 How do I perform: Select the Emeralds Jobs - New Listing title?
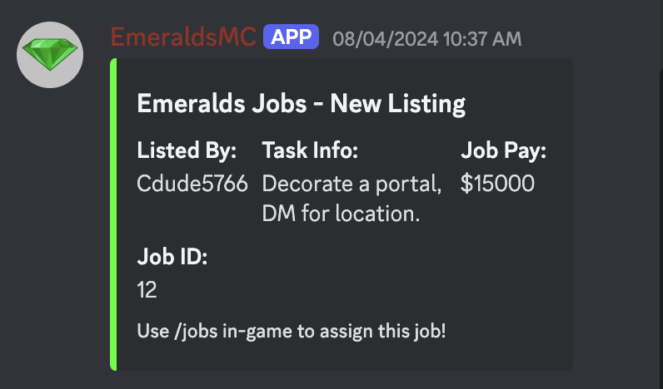pyautogui.click(x=301, y=104)
